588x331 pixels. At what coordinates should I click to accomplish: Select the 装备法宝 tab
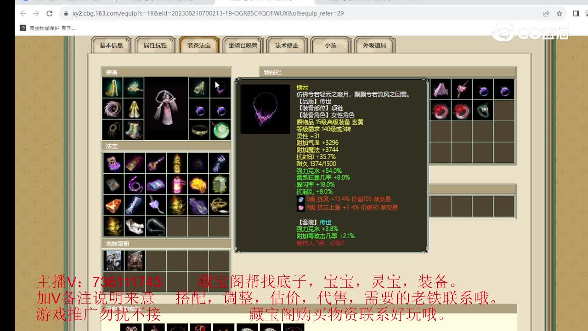[199, 45]
